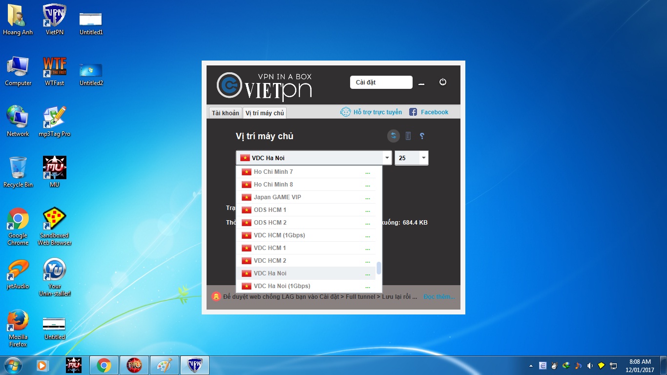
Task: Select highlighted VDC Ha Noi entry in list
Action: click(306, 273)
